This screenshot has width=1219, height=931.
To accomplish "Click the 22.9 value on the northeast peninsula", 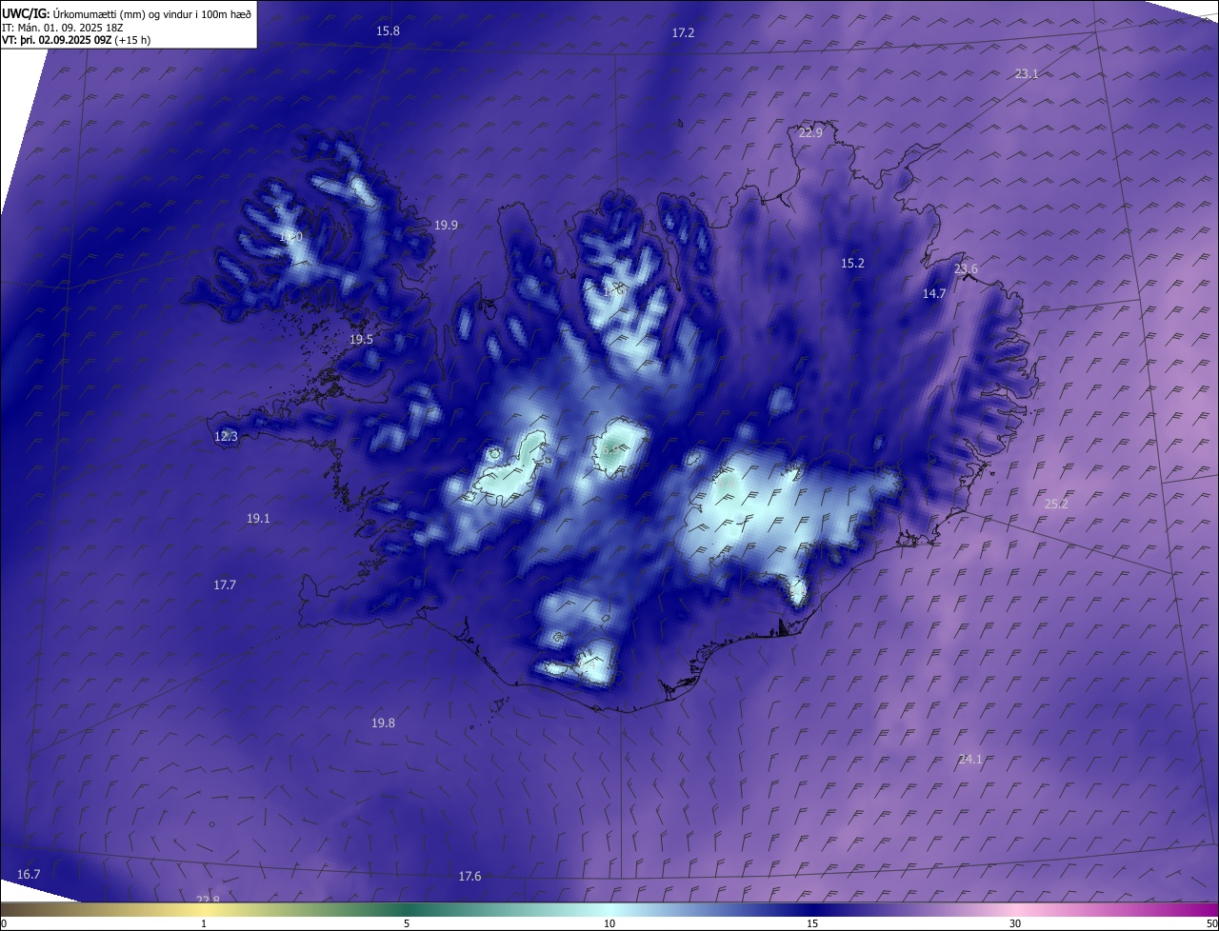I will click(810, 133).
